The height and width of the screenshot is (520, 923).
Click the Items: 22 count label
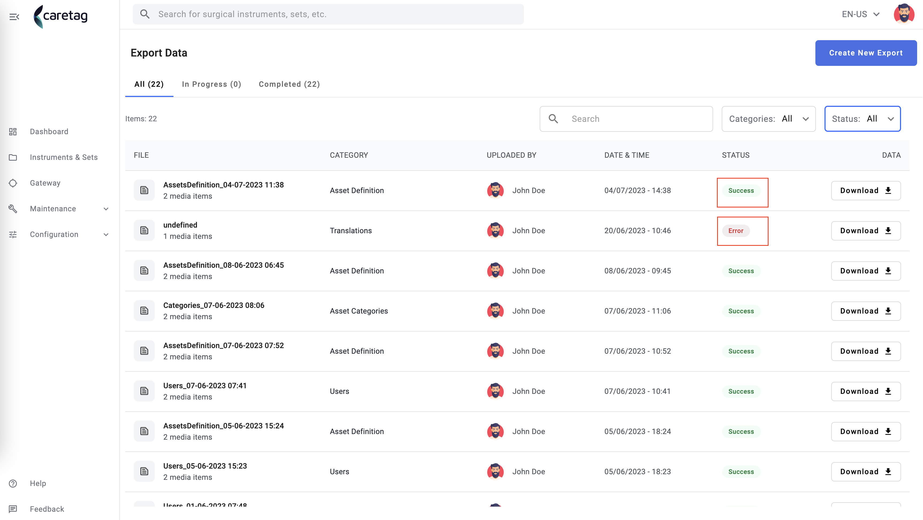click(141, 119)
